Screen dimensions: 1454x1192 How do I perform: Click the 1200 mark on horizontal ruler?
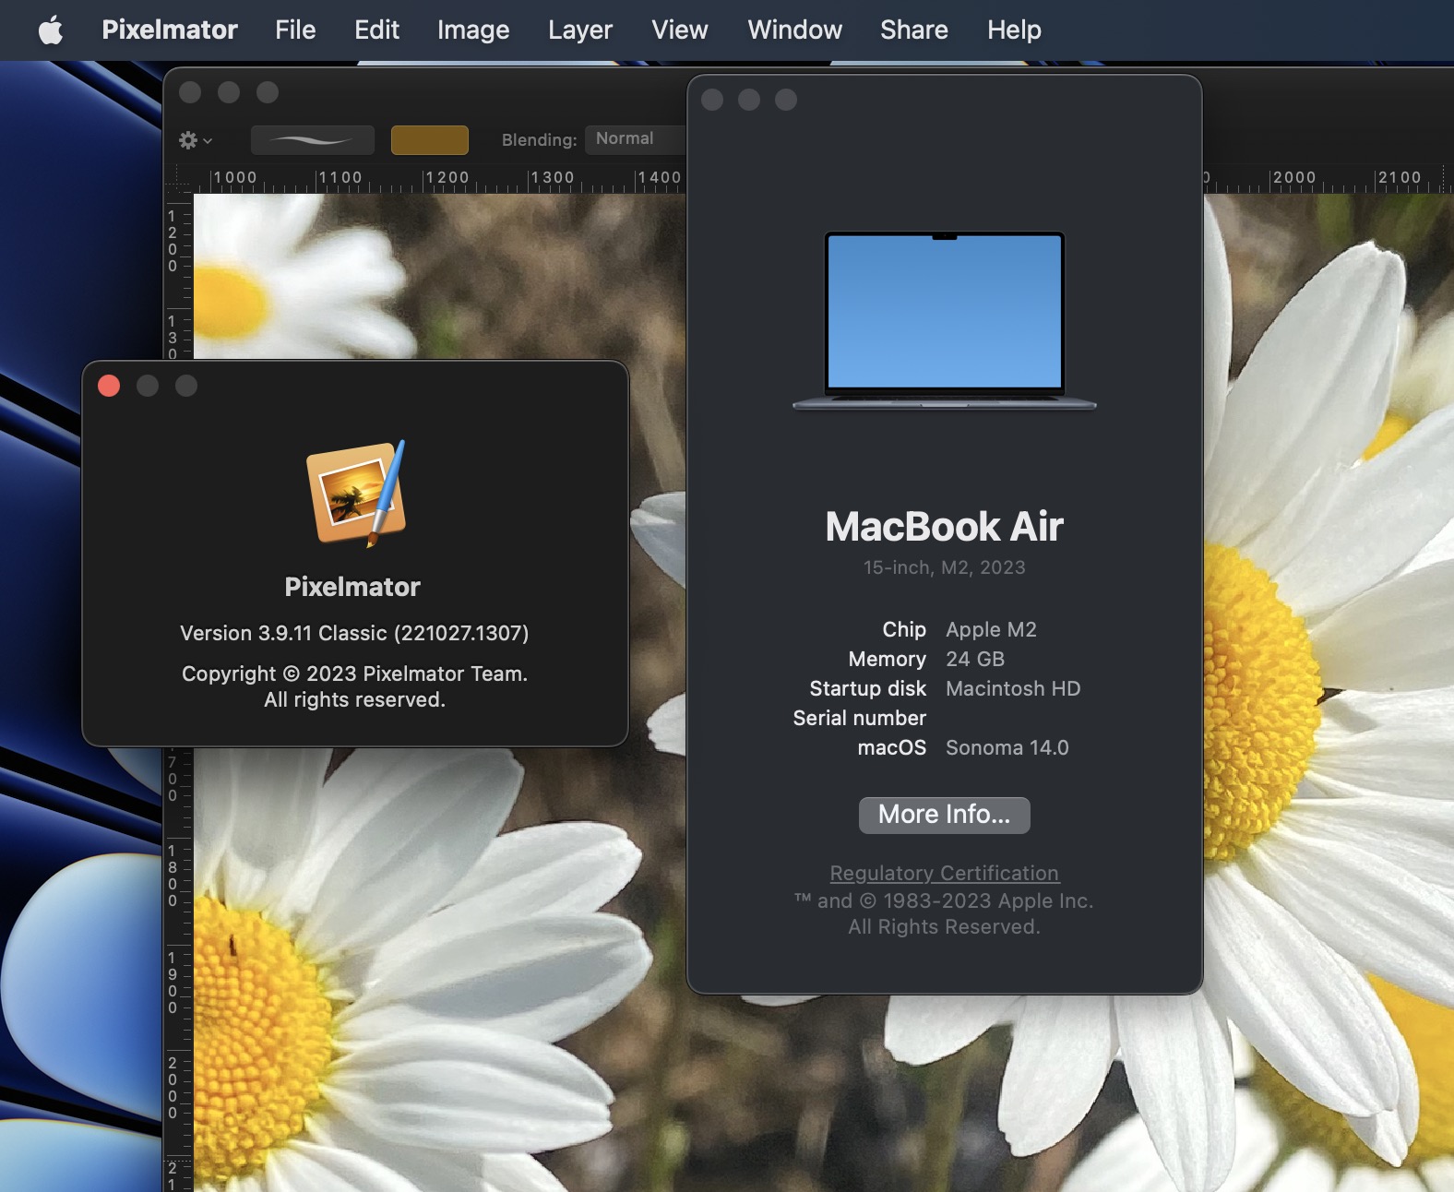click(x=447, y=177)
